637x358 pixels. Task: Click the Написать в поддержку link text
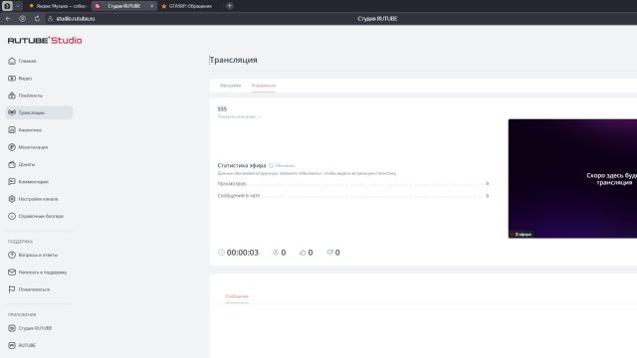[x=43, y=271]
